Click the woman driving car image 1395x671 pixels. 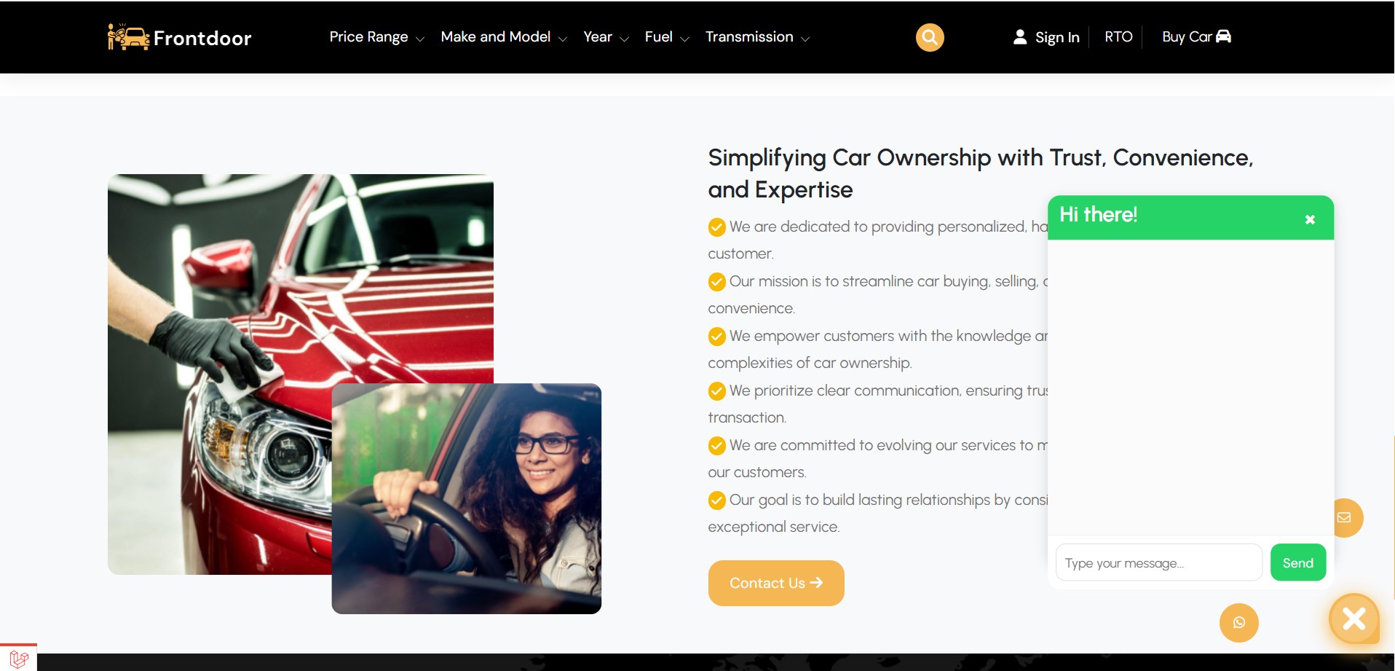pos(467,498)
